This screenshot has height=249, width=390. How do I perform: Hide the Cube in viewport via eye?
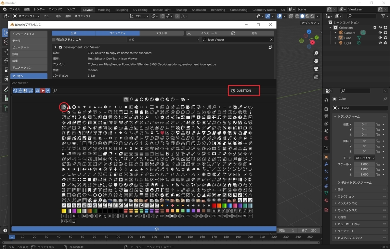click(380, 38)
